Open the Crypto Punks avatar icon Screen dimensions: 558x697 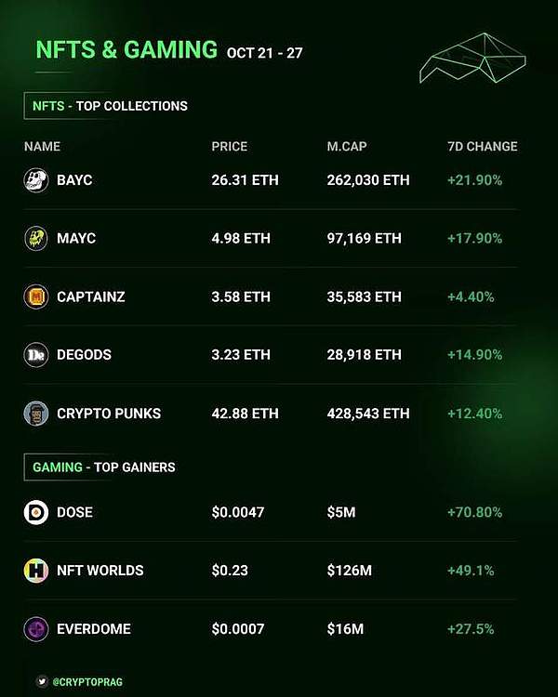click(x=35, y=414)
